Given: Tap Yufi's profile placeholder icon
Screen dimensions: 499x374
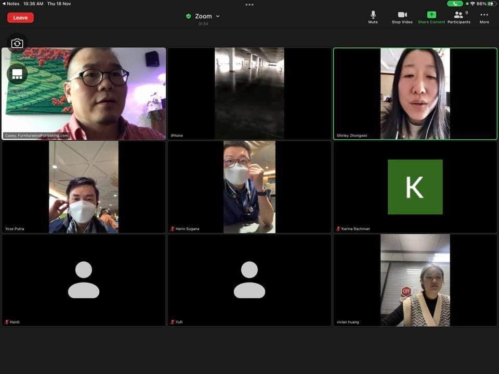Looking at the screenshot, I should 249,279.
